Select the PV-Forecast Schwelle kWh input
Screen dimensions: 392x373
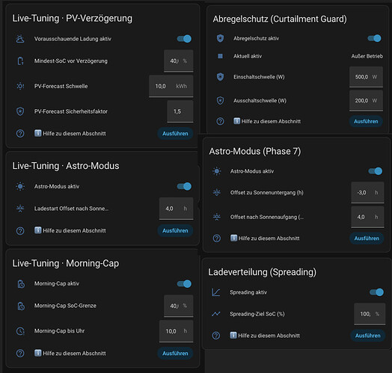click(171, 86)
